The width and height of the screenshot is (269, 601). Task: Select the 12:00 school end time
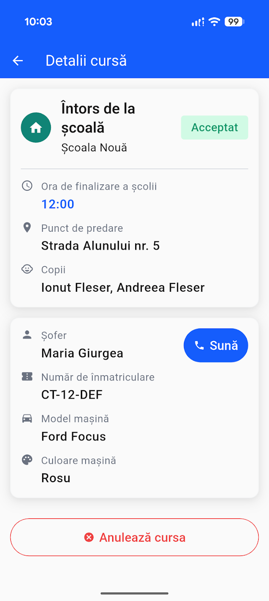tap(58, 204)
